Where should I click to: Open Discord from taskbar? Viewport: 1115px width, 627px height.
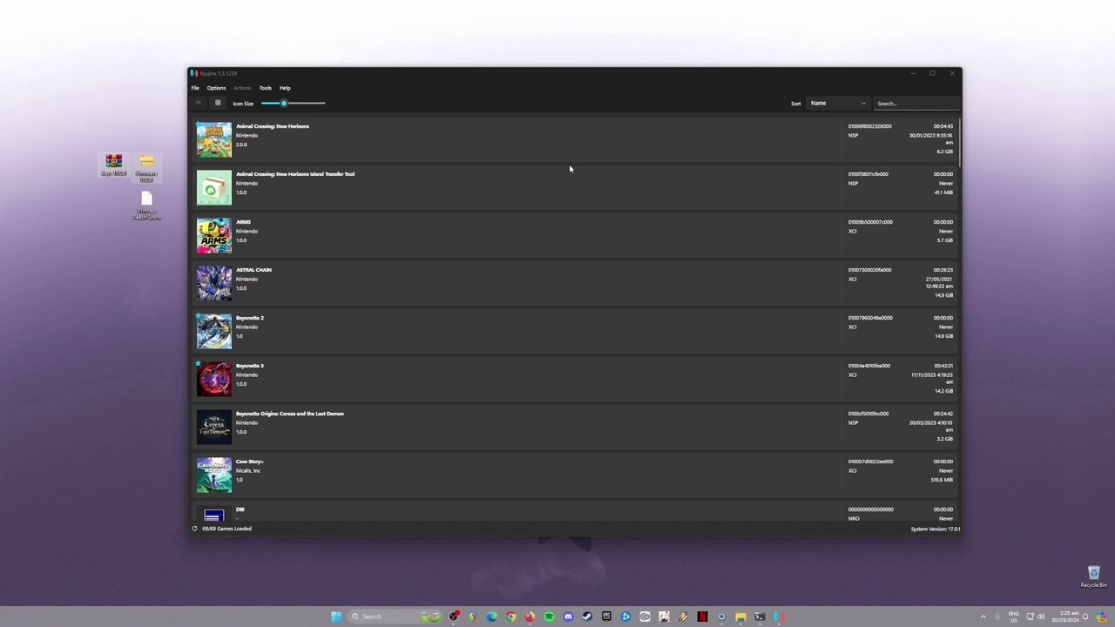coord(569,617)
